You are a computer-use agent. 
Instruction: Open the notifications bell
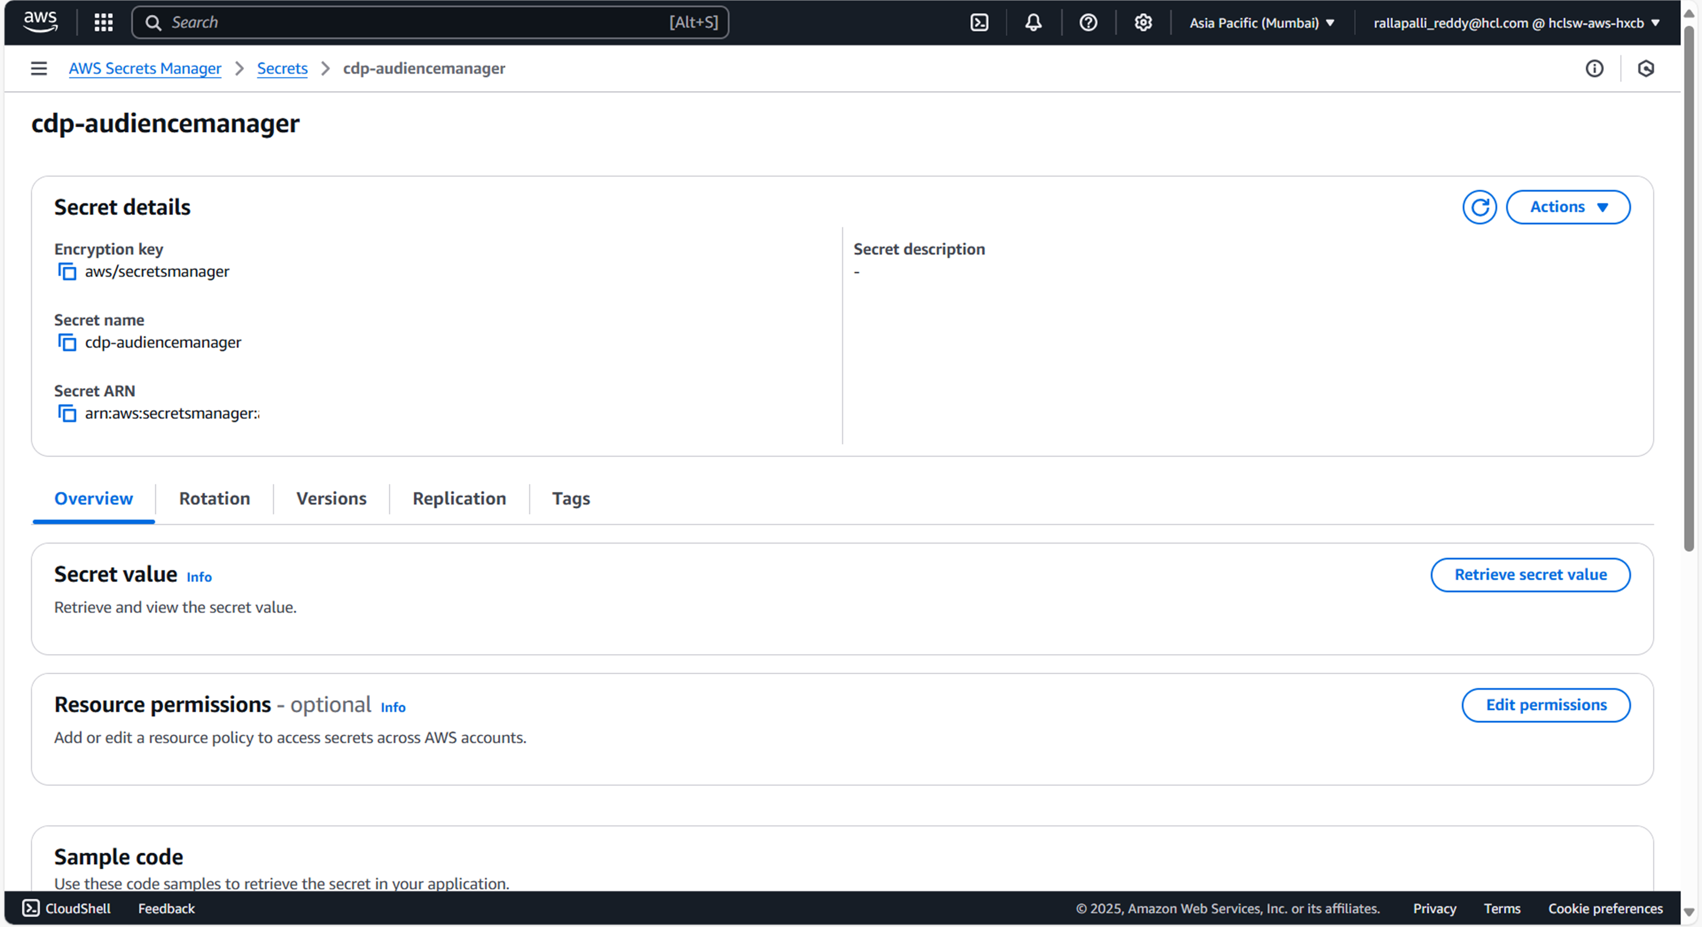(x=1033, y=23)
